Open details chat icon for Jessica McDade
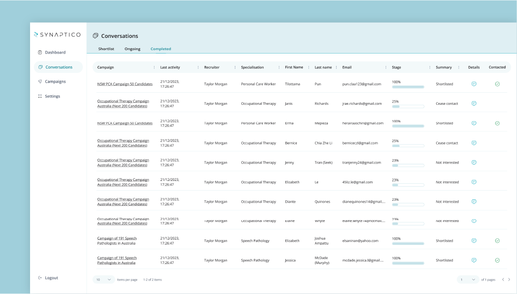Viewport: 517px width, 294px height. [x=474, y=260]
